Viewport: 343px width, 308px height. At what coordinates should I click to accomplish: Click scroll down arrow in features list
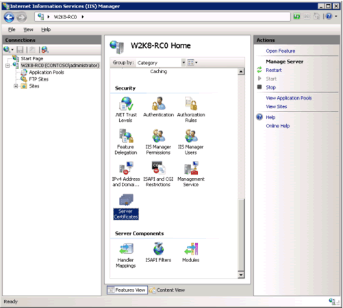click(x=241, y=274)
